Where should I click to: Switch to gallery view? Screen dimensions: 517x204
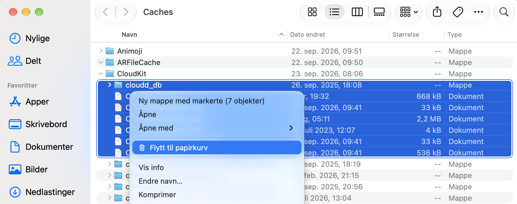click(379, 12)
